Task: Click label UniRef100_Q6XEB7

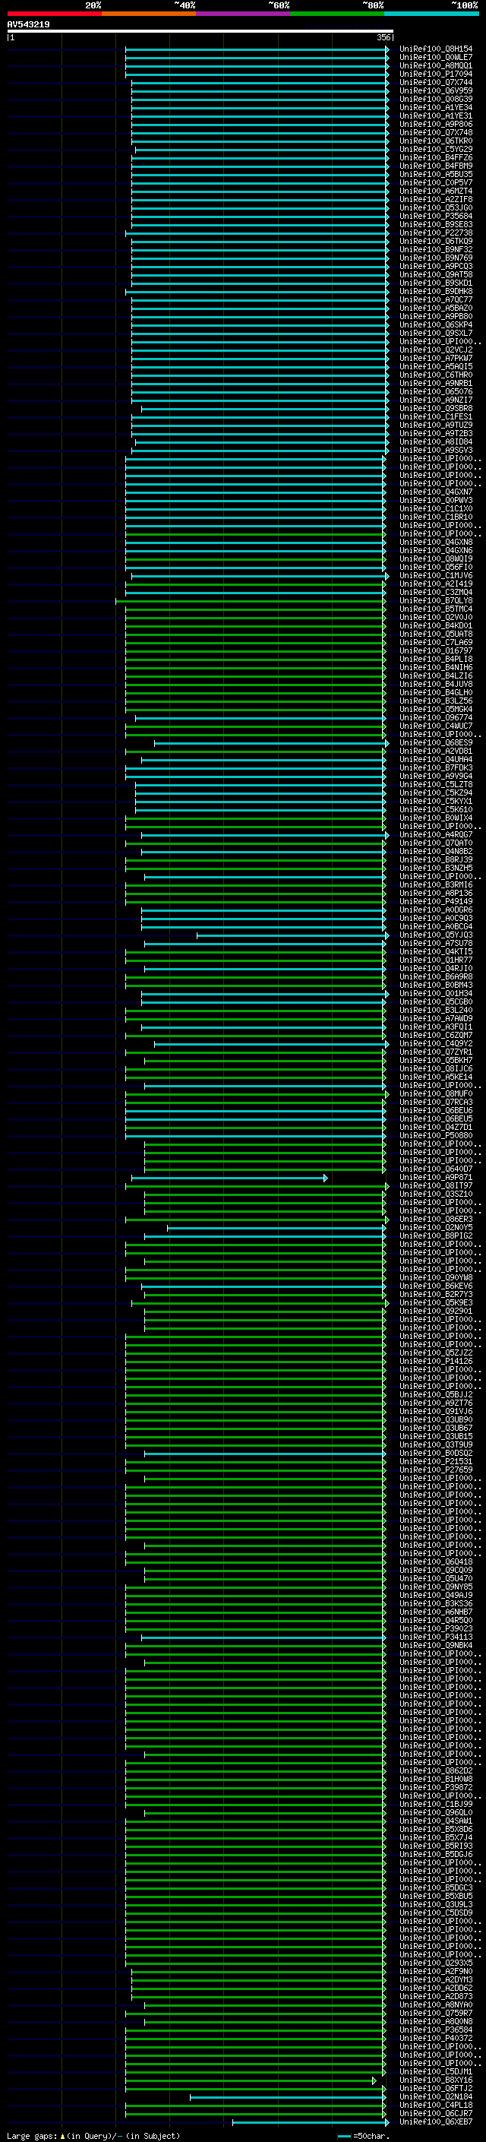Action: click(x=435, y=2122)
